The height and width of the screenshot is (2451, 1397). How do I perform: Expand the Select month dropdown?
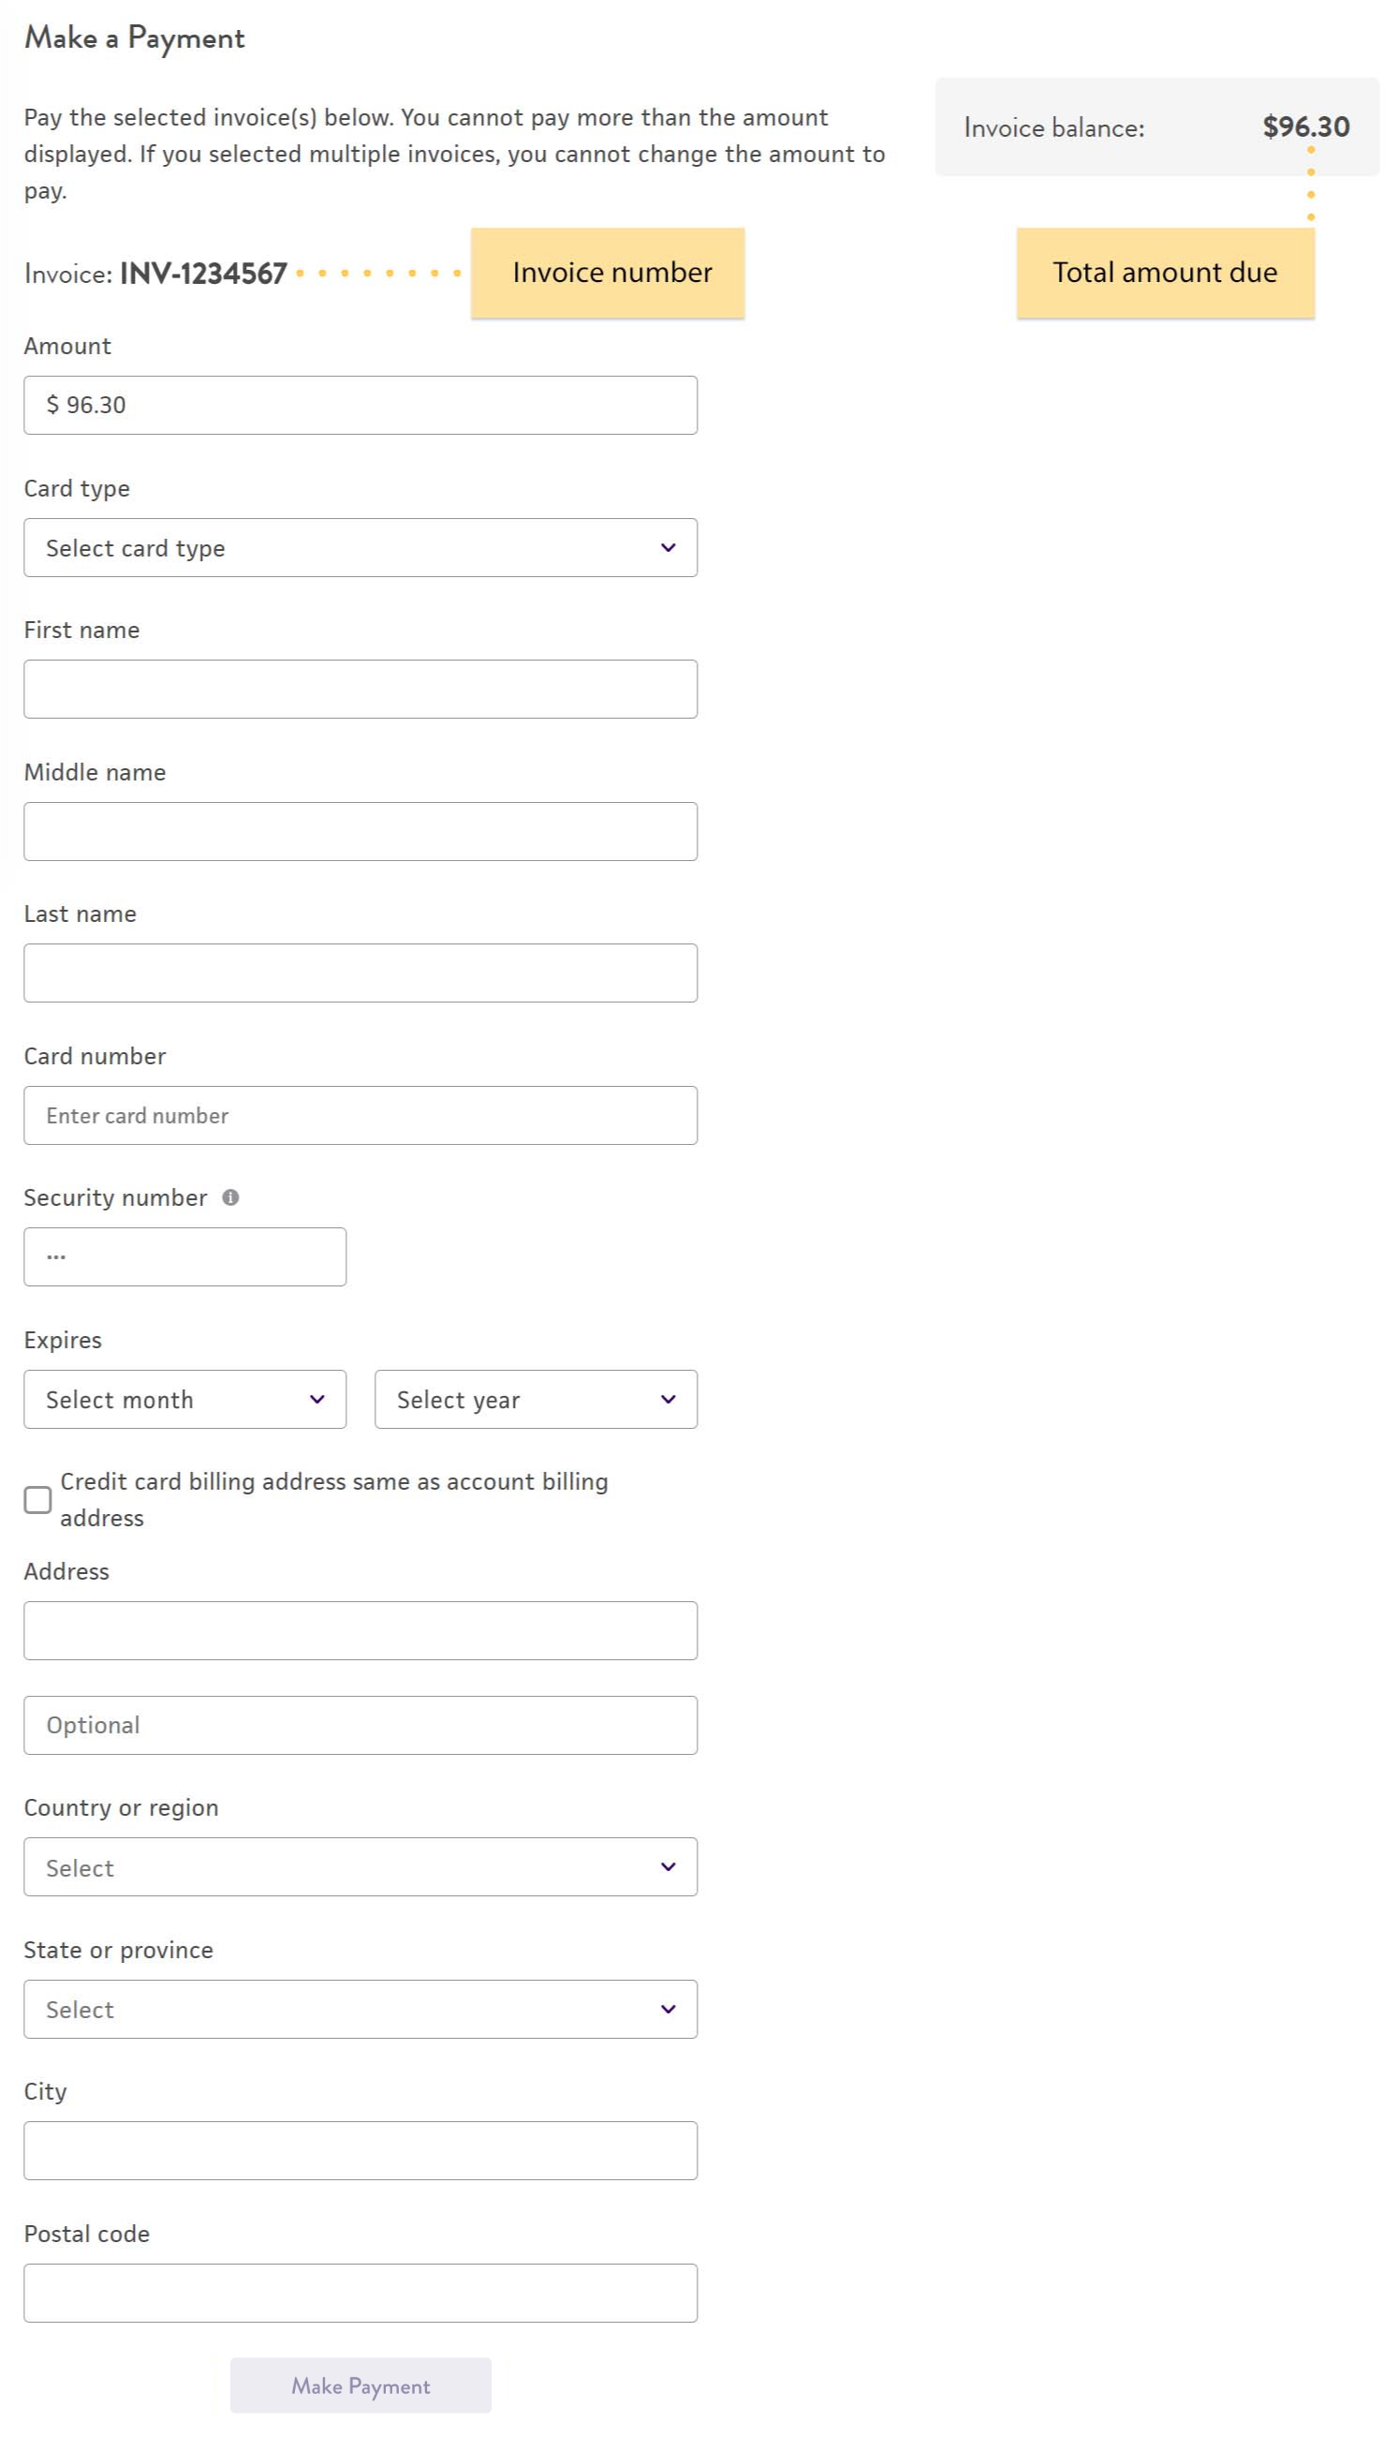pyautogui.click(x=184, y=1399)
